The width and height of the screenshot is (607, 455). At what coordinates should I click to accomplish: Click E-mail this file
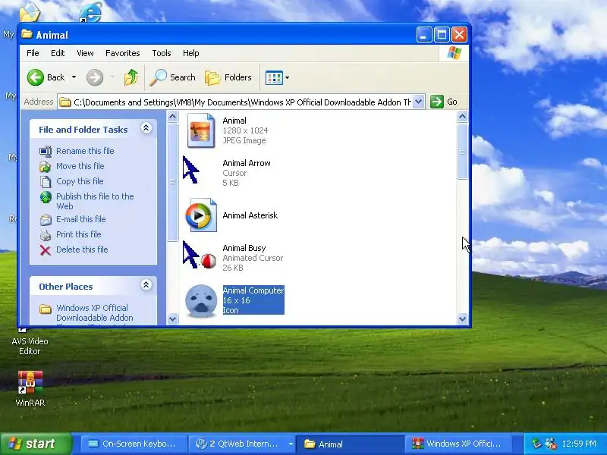[x=81, y=219]
